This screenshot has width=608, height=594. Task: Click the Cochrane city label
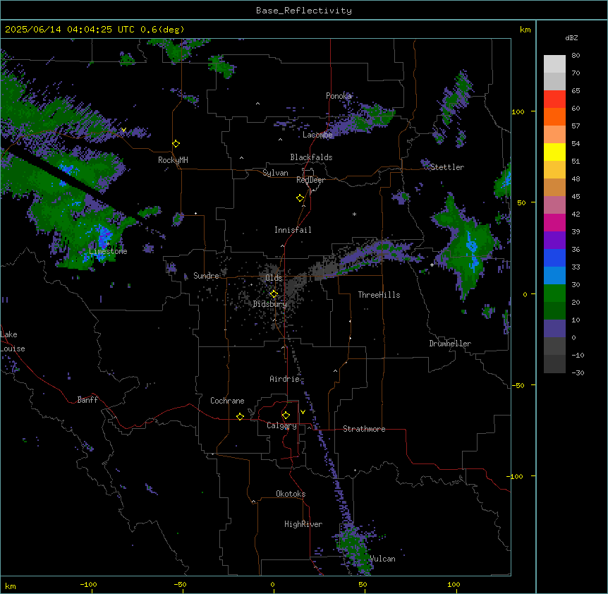pyautogui.click(x=227, y=401)
